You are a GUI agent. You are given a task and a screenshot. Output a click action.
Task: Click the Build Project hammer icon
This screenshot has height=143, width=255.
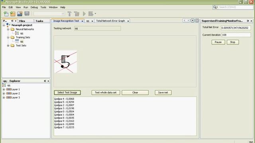(x=70, y=14)
